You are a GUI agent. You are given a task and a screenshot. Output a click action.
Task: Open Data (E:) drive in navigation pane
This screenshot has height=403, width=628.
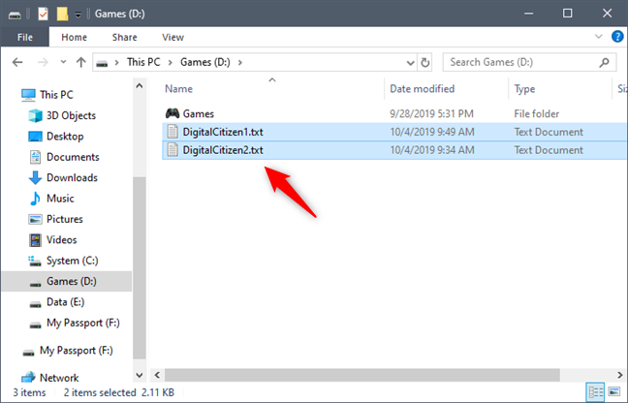coord(65,302)
